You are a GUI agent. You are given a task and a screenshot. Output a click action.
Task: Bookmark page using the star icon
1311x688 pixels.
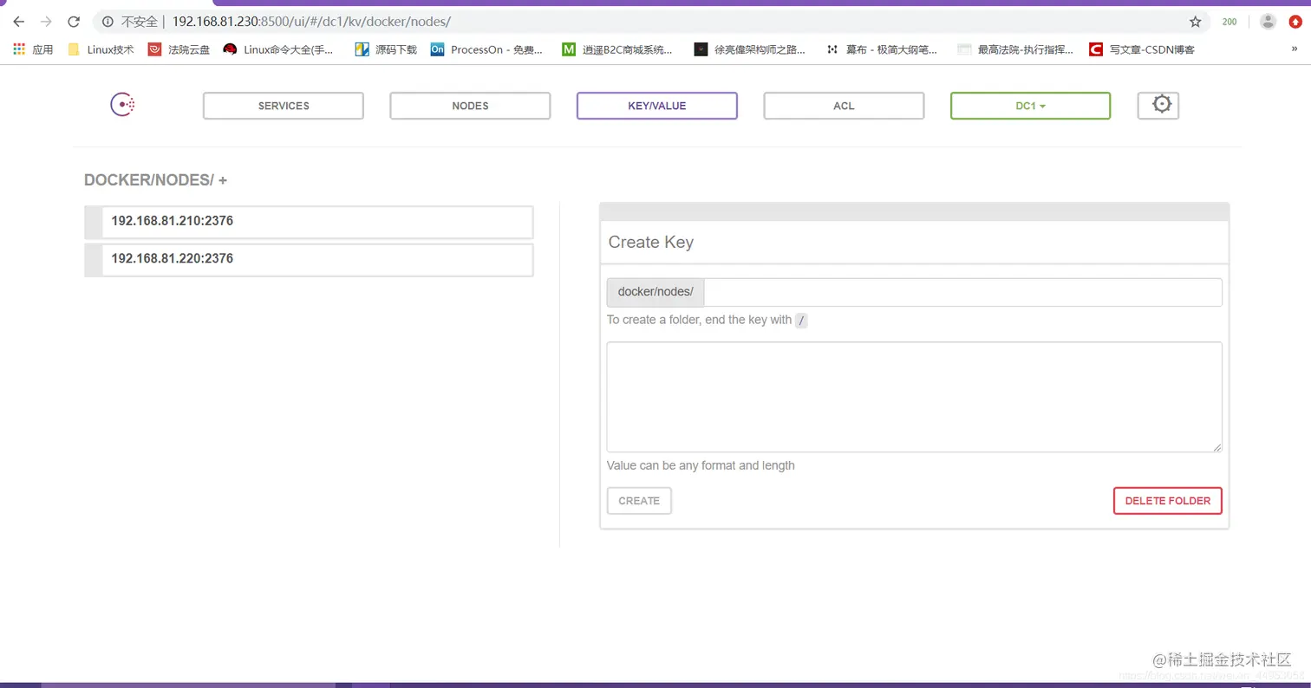(1195, 22)
